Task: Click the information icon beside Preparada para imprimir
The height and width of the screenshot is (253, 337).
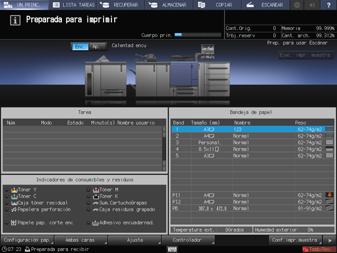Action: click(x=15, y=20)
